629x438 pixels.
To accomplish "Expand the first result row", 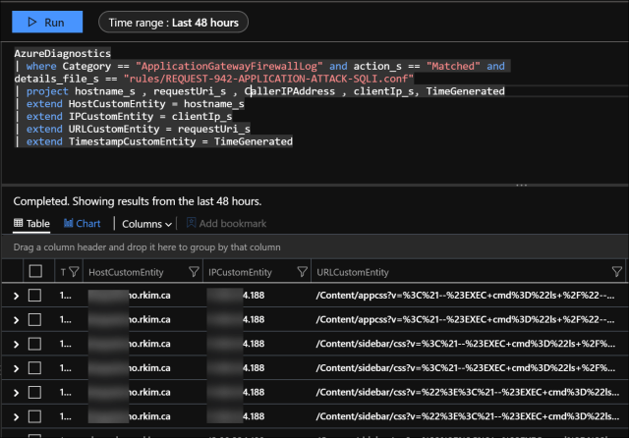I will coord(15,296).
